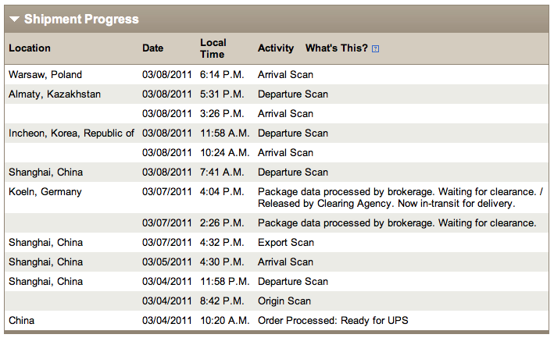Image resolution: width=554 pixels, height=338 pixels.
Task: Click the What's This help icon
Action: pos(375,48)
